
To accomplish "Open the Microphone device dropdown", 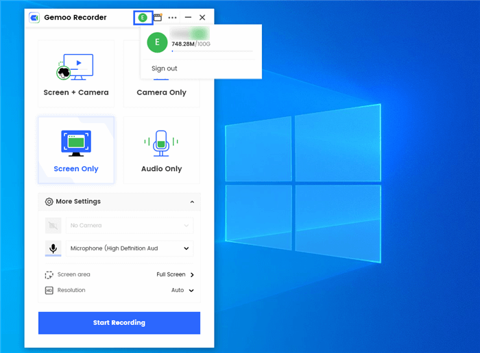I will [130, 248].
